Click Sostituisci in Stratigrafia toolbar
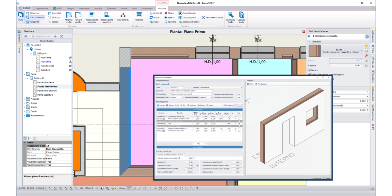This screenshot has width=392, height=196. 191,105
